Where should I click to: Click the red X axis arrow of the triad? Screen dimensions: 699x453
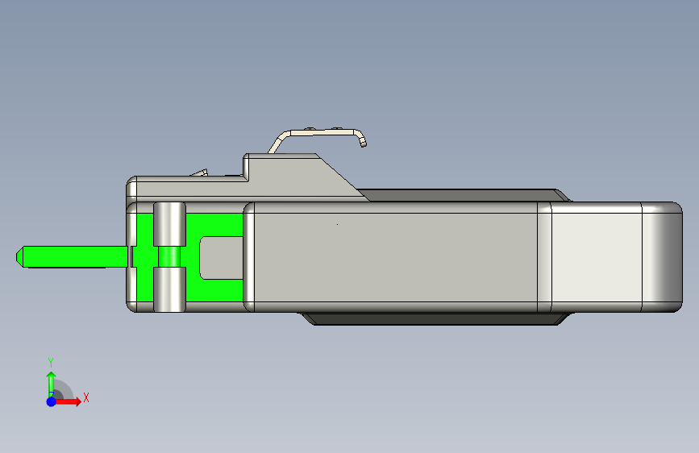pos(68,401)
